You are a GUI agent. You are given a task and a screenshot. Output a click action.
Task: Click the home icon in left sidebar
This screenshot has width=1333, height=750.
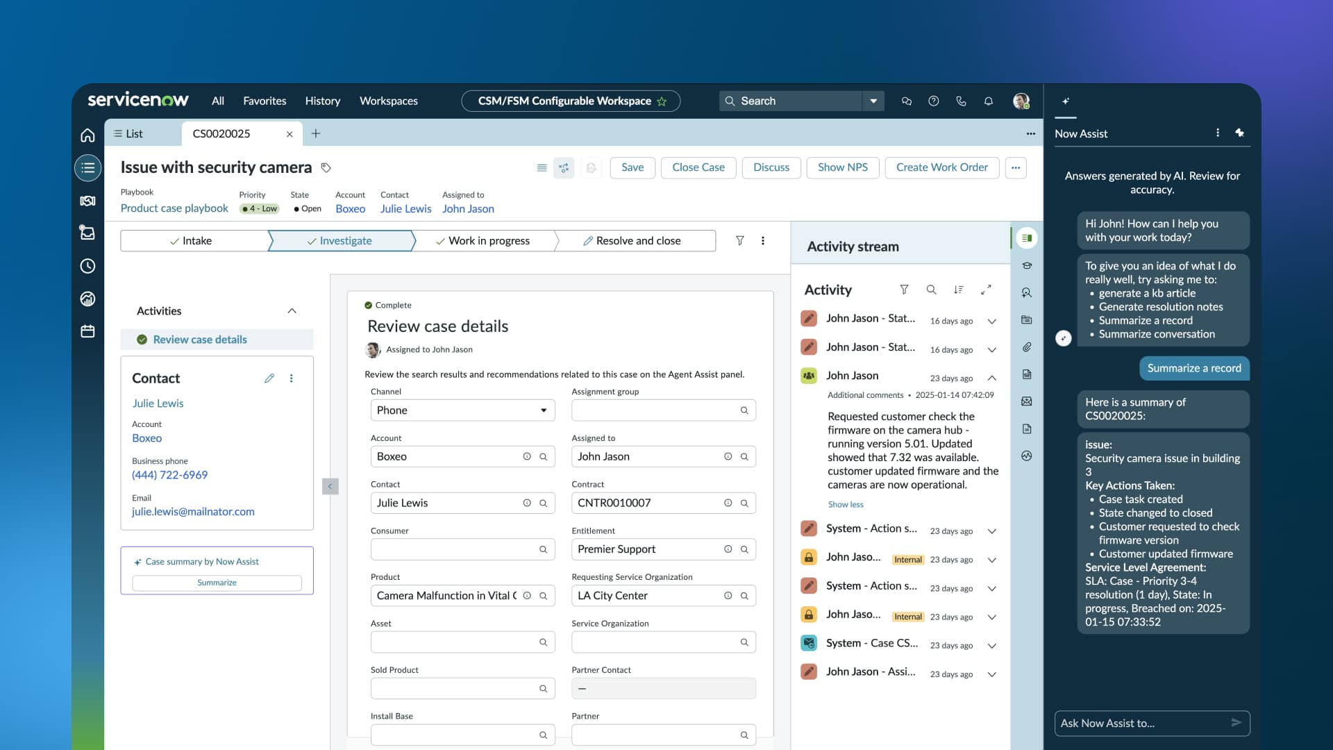tap(87, 135)
